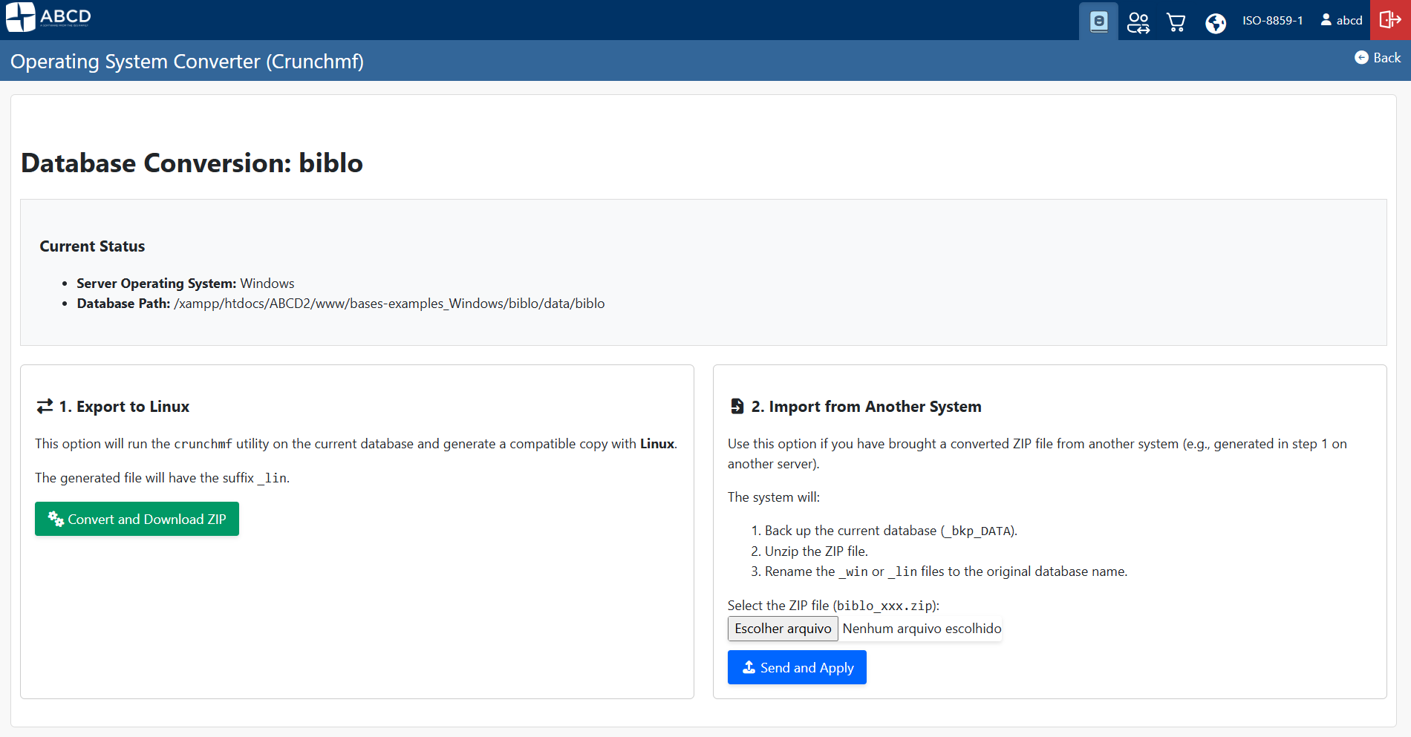This screenshot has width=1411, height=737.
Task: Click the circular back arrow icon
Action: point(1361,57)
